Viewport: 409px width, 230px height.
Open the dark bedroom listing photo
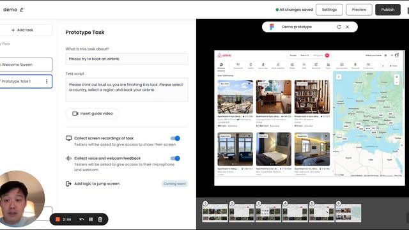[274, 149]
